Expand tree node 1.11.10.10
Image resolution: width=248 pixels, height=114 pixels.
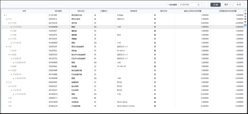(11, 27)
